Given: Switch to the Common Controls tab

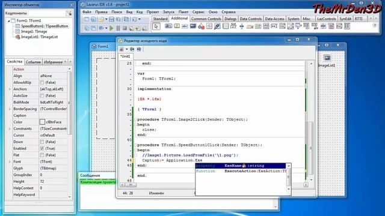Looking at the screenshot, I should tap(206, 19).
